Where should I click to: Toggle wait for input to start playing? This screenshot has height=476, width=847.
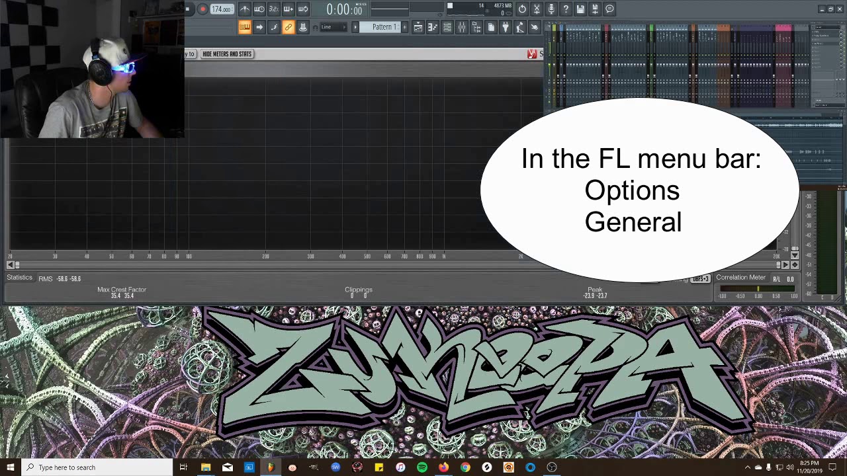(259, 9)
